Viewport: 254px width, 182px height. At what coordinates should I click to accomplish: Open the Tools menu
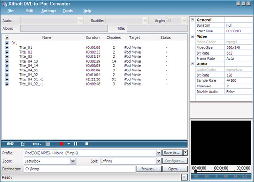pyautogui.click(x=68, y=11)
